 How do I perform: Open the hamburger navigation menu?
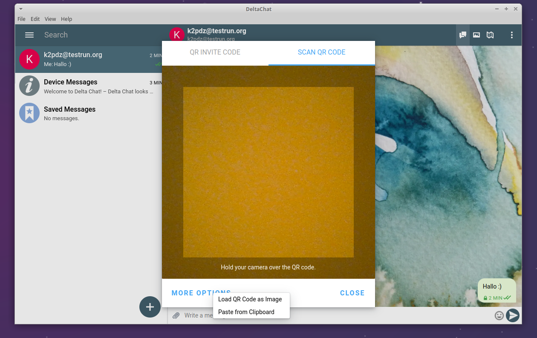[29, 35]
